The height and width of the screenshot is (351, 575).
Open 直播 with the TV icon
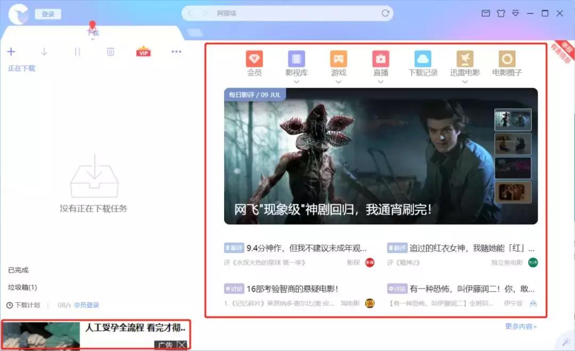pos(381,58)
